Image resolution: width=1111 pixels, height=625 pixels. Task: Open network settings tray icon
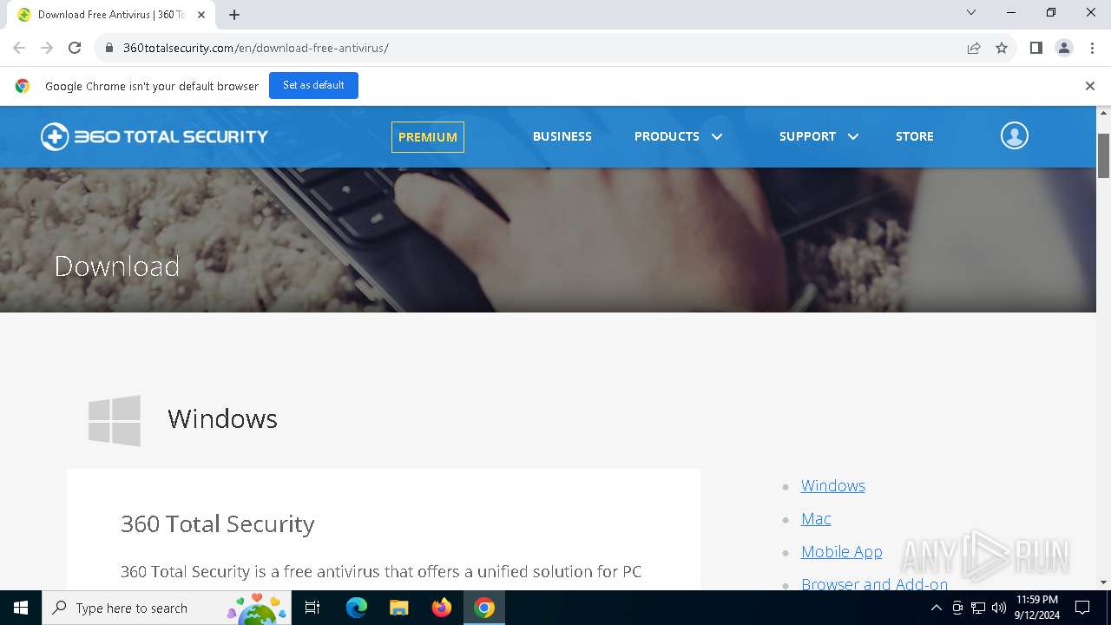point(978,608)
